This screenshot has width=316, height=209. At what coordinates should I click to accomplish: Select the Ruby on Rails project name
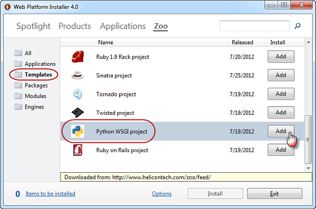(122, 150)
